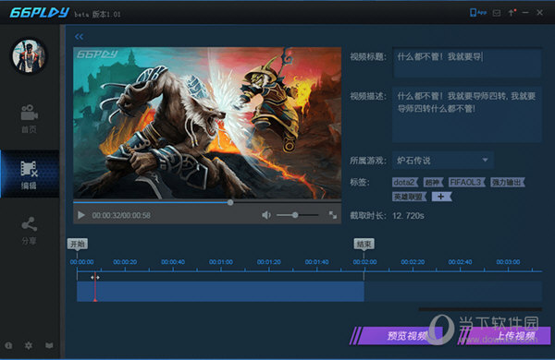Click the video preview image
Screen dimensions: 555x360
[207, 123]
